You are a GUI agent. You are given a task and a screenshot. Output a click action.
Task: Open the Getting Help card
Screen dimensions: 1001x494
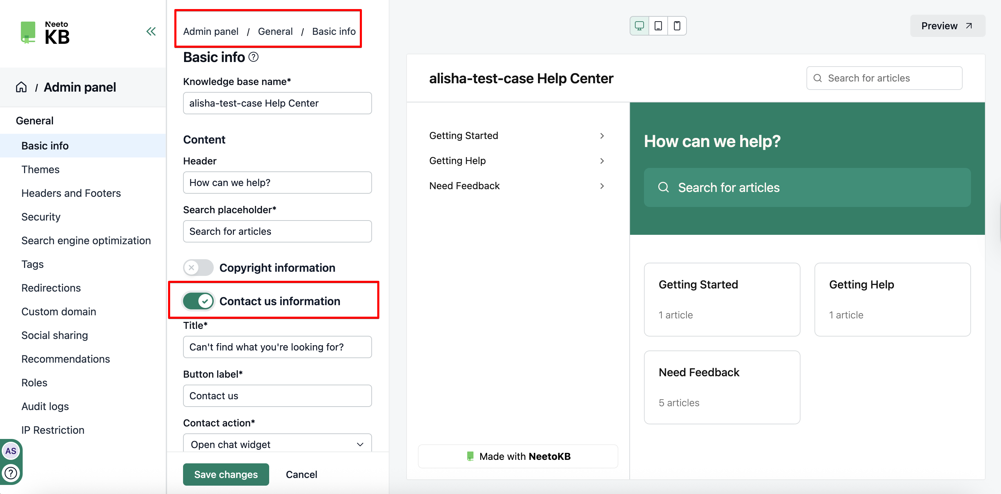(x=893, y=299)
